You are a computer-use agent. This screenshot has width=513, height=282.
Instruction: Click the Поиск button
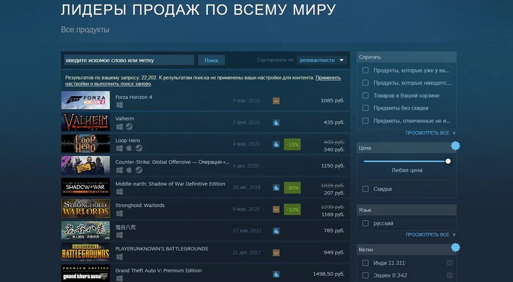pos(211,60)
